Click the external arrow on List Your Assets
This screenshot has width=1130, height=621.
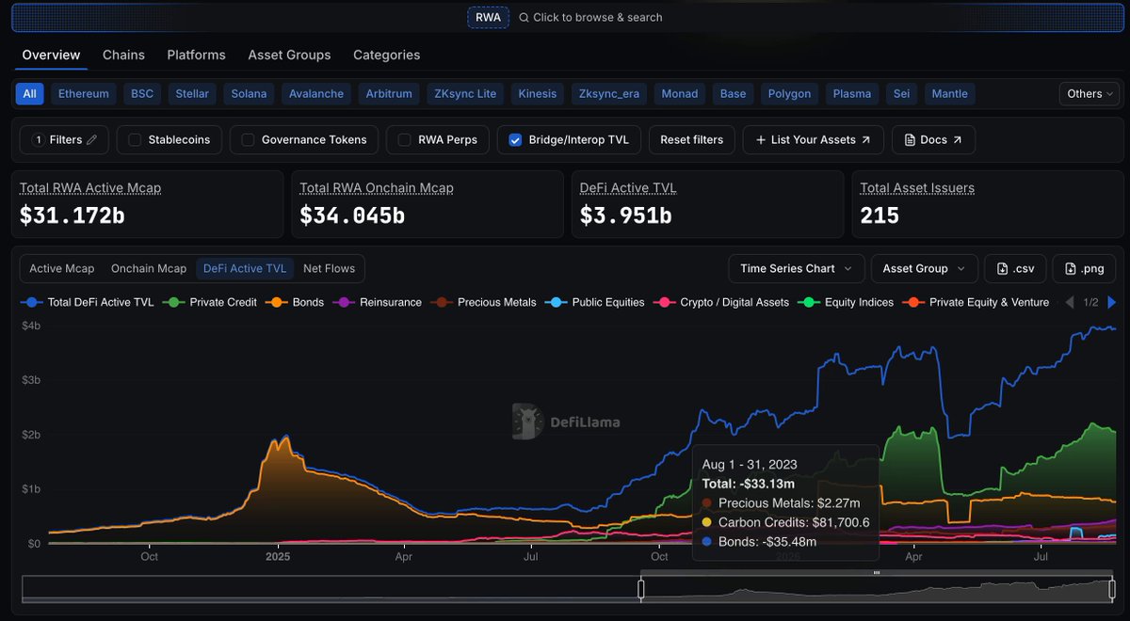[866, 139]
